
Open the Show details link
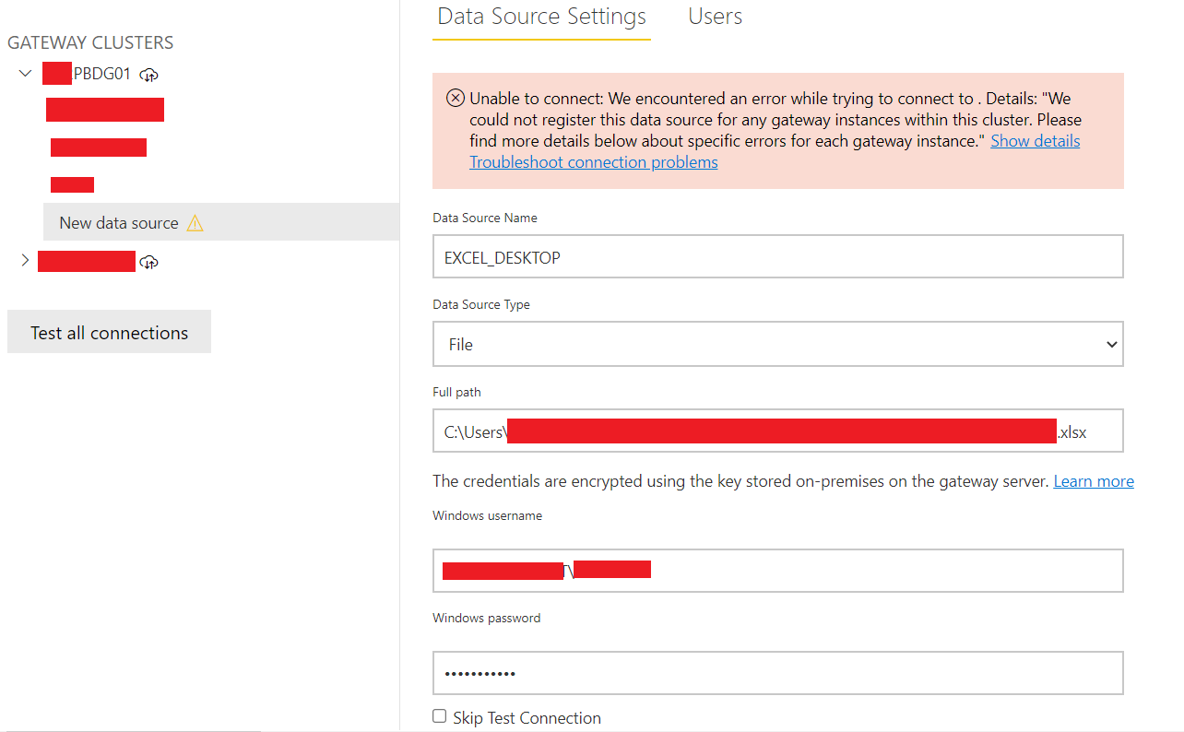pyautogui.click(x=1036, y=141)
